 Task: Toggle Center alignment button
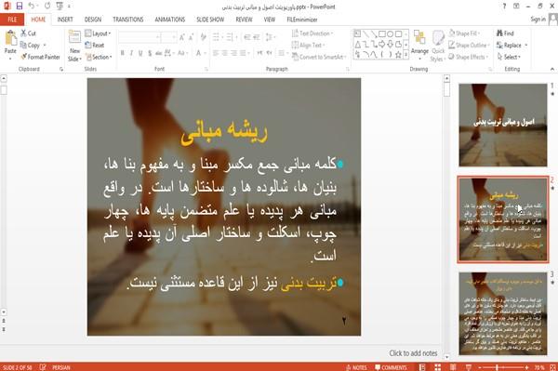[224, 53]
